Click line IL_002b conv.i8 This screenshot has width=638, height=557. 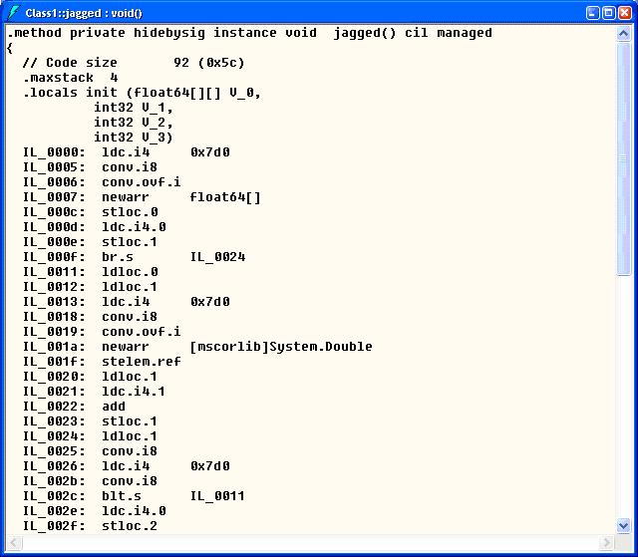[x=90, y=481]
